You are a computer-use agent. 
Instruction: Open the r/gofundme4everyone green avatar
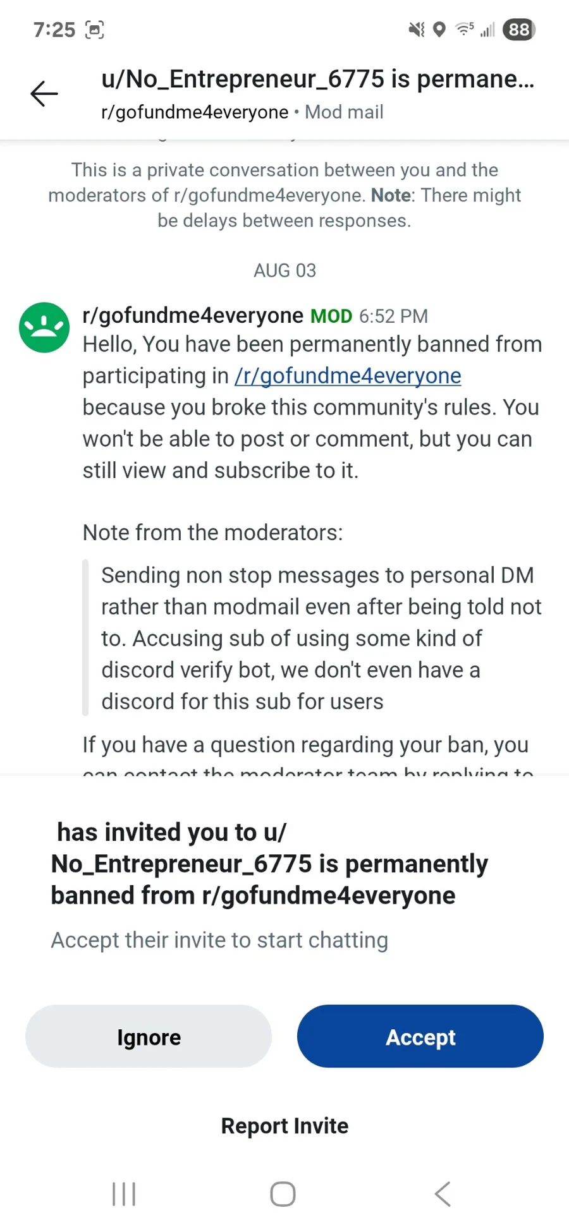coord(44,327)
